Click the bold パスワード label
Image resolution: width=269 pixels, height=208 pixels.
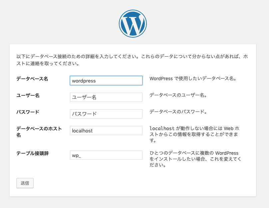[x=28, y=112]
